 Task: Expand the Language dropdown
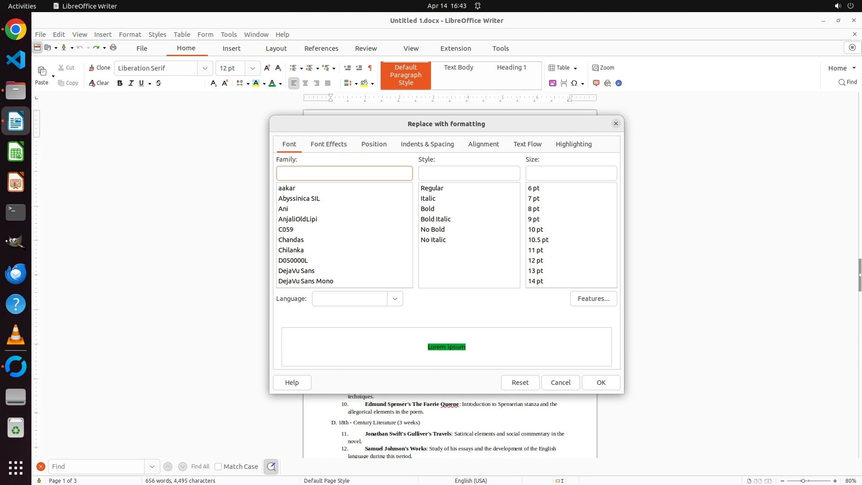click(395, 299)
